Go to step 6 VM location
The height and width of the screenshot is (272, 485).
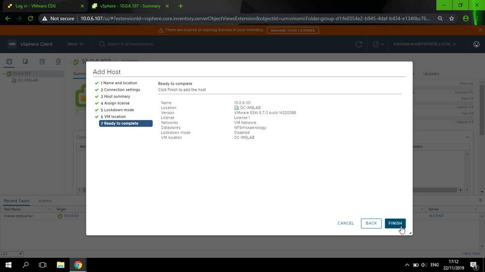click(x=113, y=117)
